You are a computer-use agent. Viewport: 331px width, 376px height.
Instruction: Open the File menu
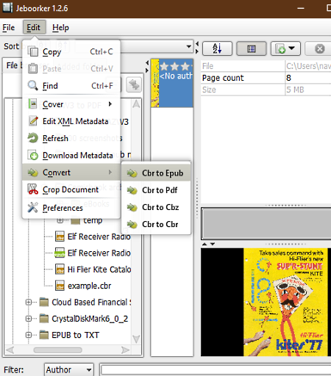point(9,27)
